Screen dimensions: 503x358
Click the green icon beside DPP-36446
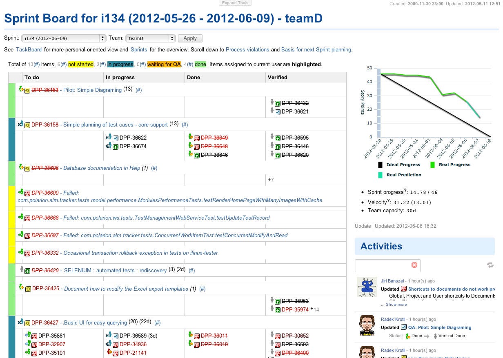278,146
